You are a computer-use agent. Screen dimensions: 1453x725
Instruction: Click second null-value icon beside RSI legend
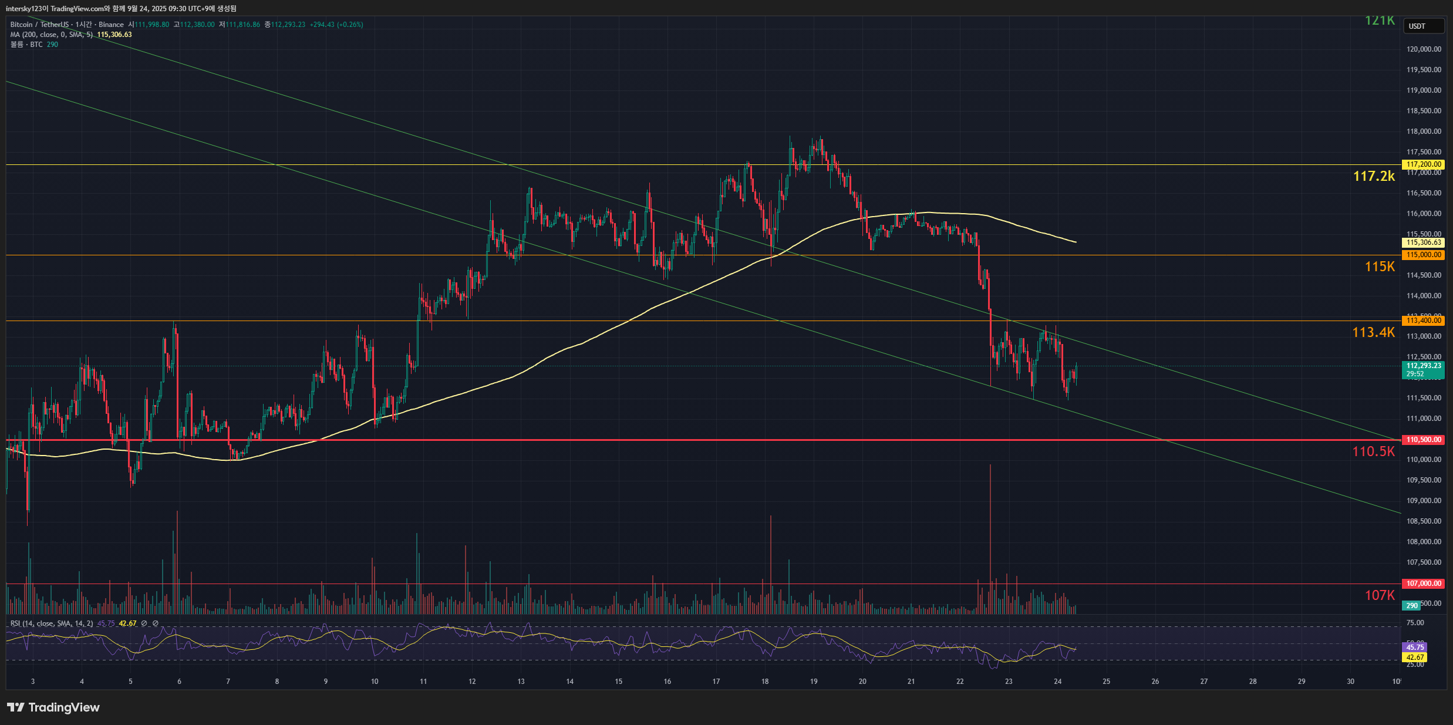click(x=156, y=623)
